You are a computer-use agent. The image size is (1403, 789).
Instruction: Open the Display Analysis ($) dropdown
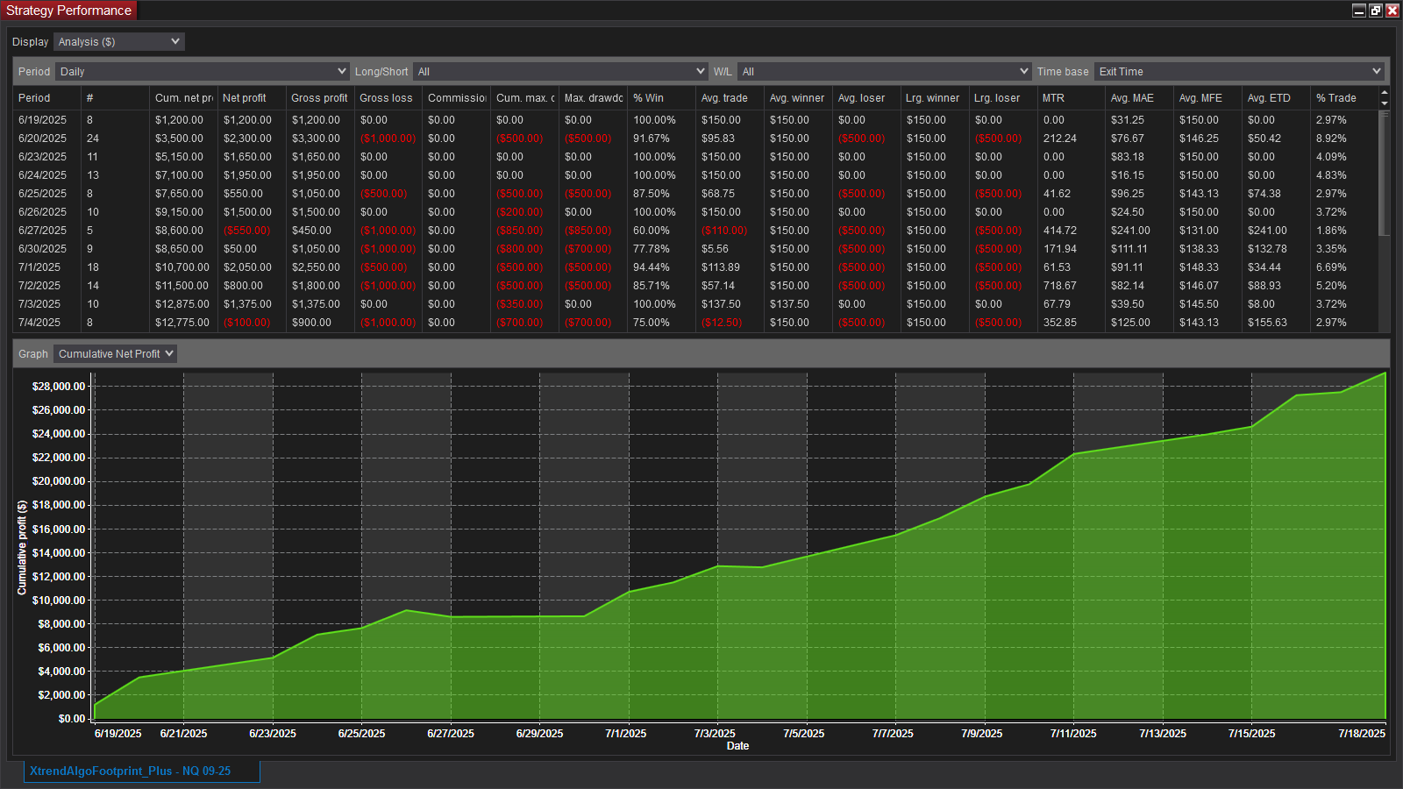pyautogui.click(x=118, y=41)
